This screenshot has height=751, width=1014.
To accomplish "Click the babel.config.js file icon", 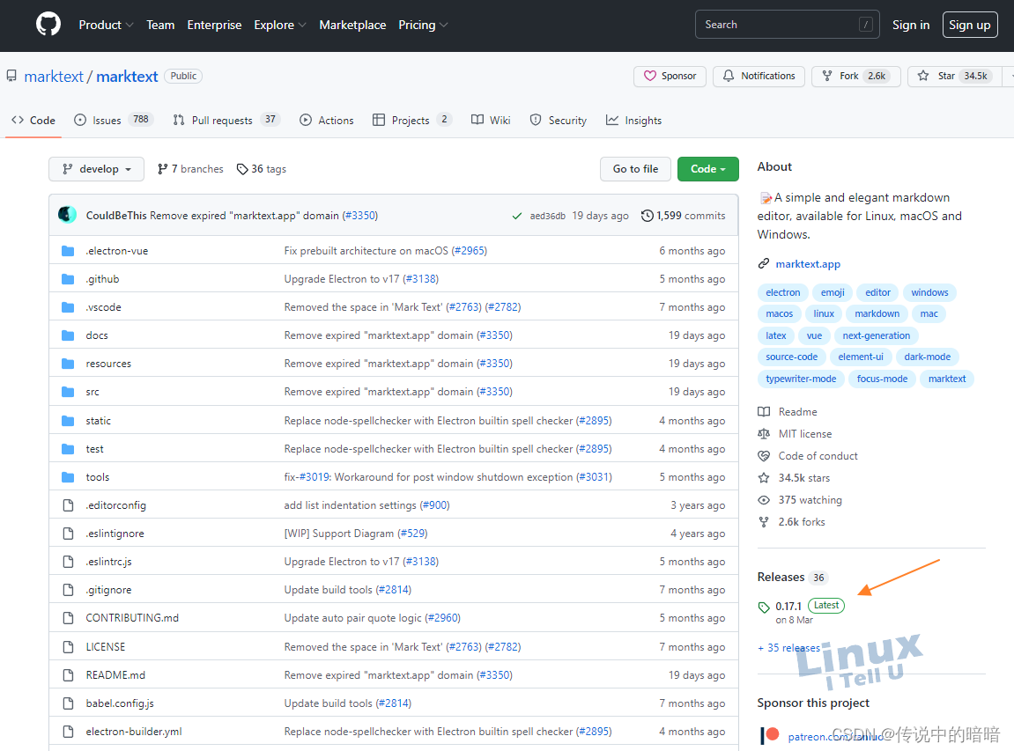I will point(68,703).
